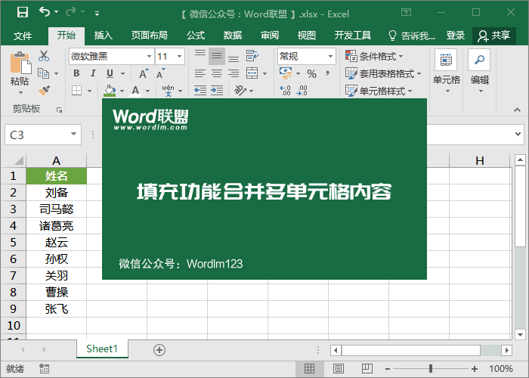Image resolution: width=529 pixels, height=378 pixels.
Task: Decrease indent
Action: [200, 91]
